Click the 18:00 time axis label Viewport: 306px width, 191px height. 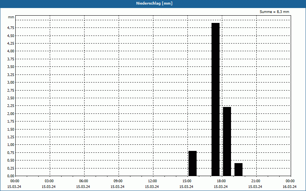pos(221,181)
